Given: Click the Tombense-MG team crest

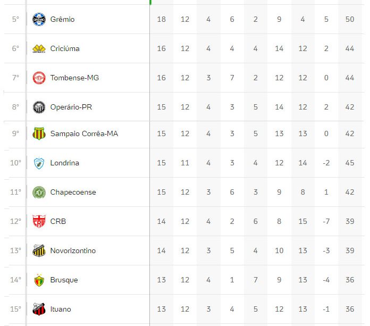Looking at the screenshot, I should [x=39, y=78].
